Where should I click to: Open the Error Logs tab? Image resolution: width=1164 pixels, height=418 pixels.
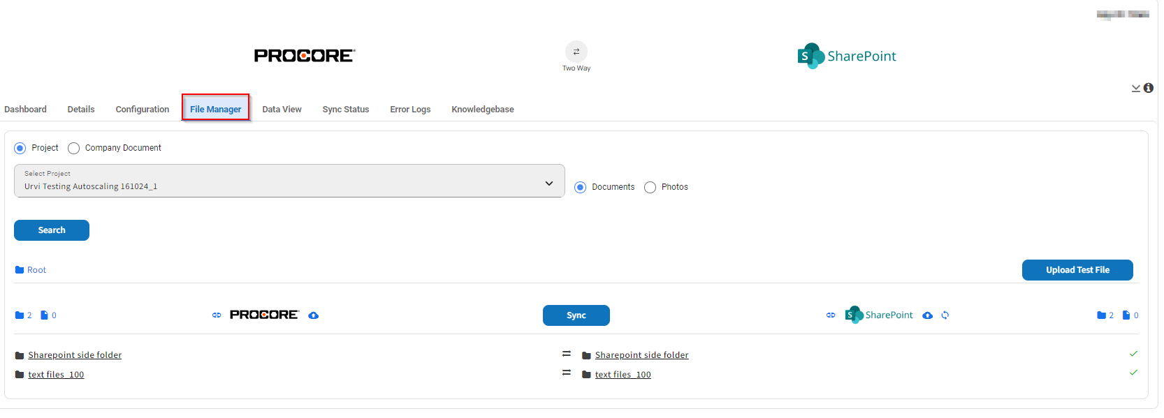coord(410,110)
